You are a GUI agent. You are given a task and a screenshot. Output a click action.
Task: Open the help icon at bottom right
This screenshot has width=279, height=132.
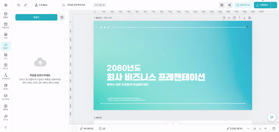click(x=274, y=129)
